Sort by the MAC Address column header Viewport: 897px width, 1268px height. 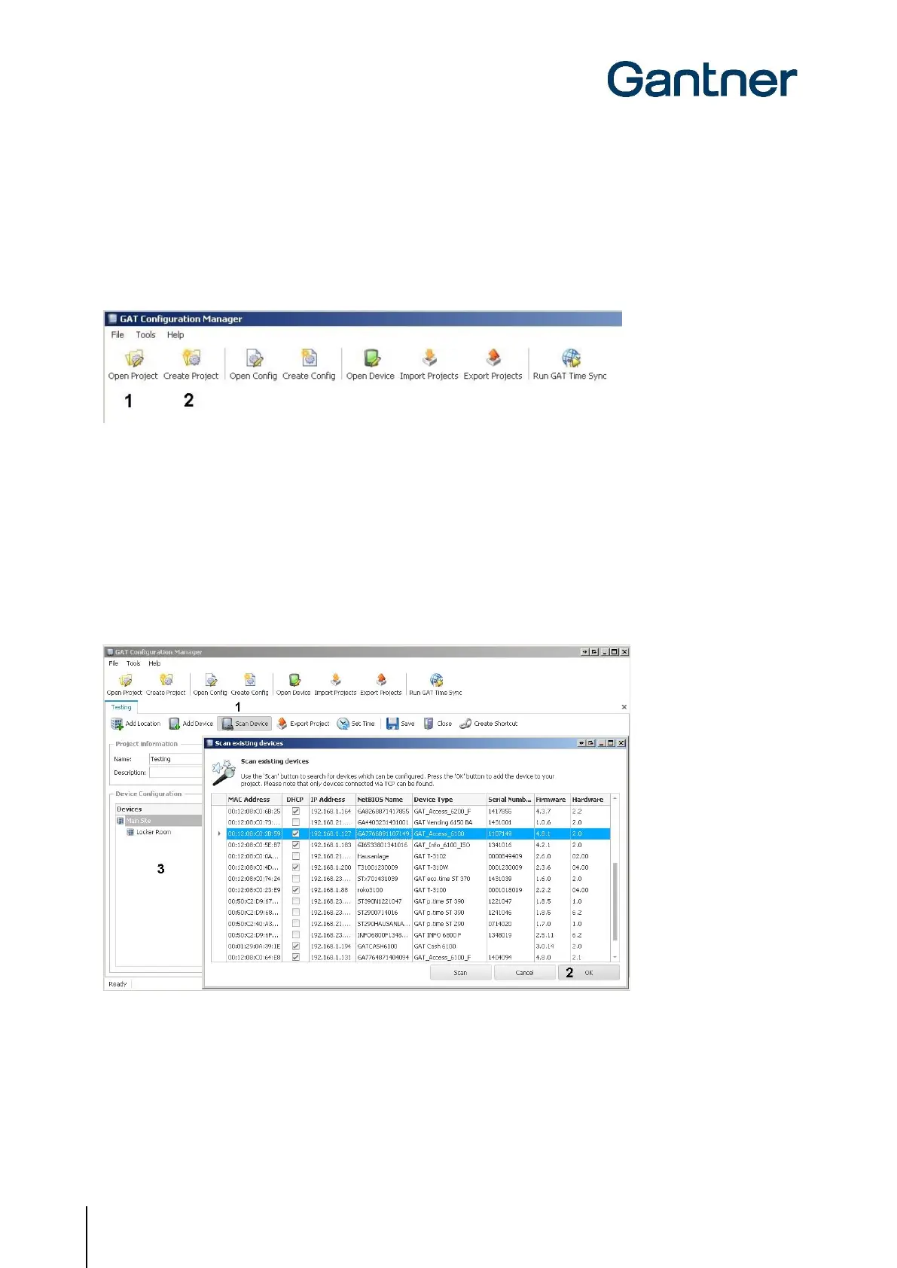(254, 800)
